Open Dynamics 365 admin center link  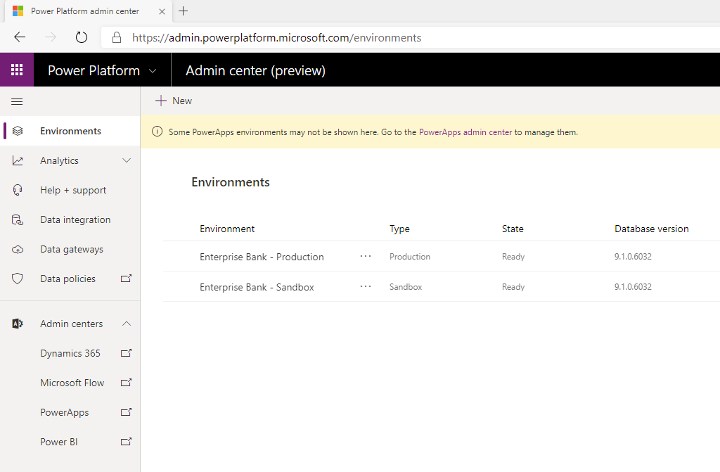70,353
